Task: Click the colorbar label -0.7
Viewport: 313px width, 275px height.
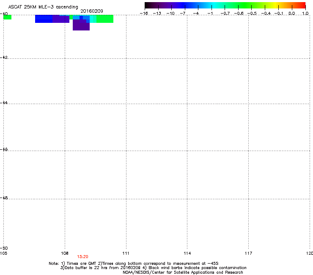Action: coord(225,14)
